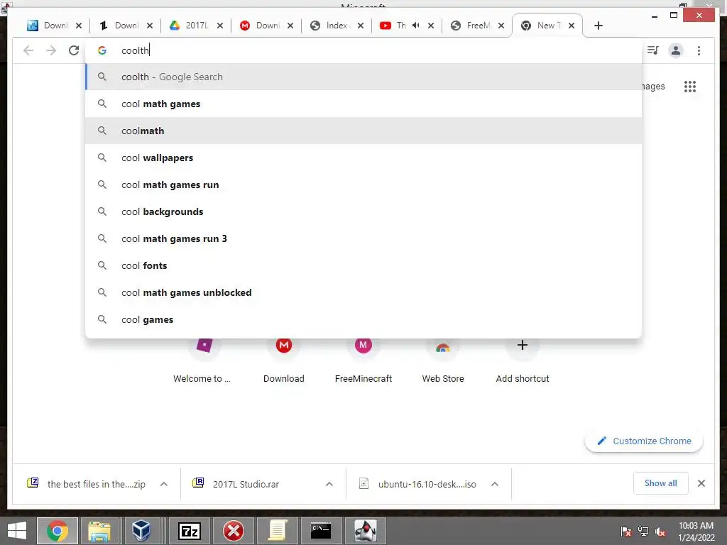727x545 pixels.
Task: Open the ubuntu-16.10-desk....iso download
Action: [x=419, y=484]
